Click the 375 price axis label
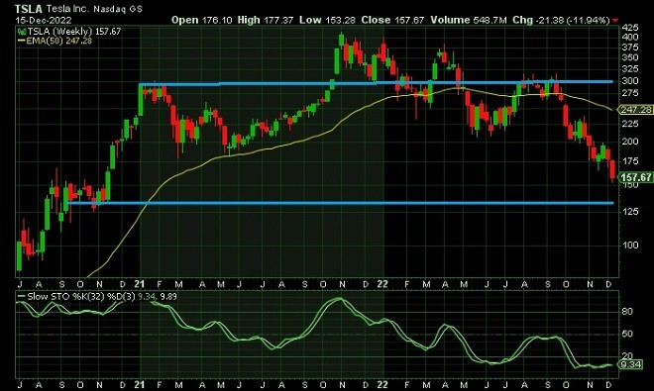The width and height of the screenshot is (654, 391). (x=630, y=48)
